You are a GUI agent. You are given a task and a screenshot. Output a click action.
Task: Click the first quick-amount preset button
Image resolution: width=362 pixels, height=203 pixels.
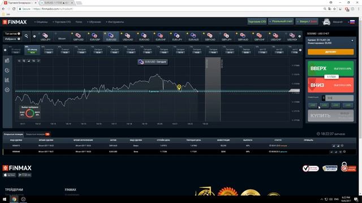coord(313,105)
